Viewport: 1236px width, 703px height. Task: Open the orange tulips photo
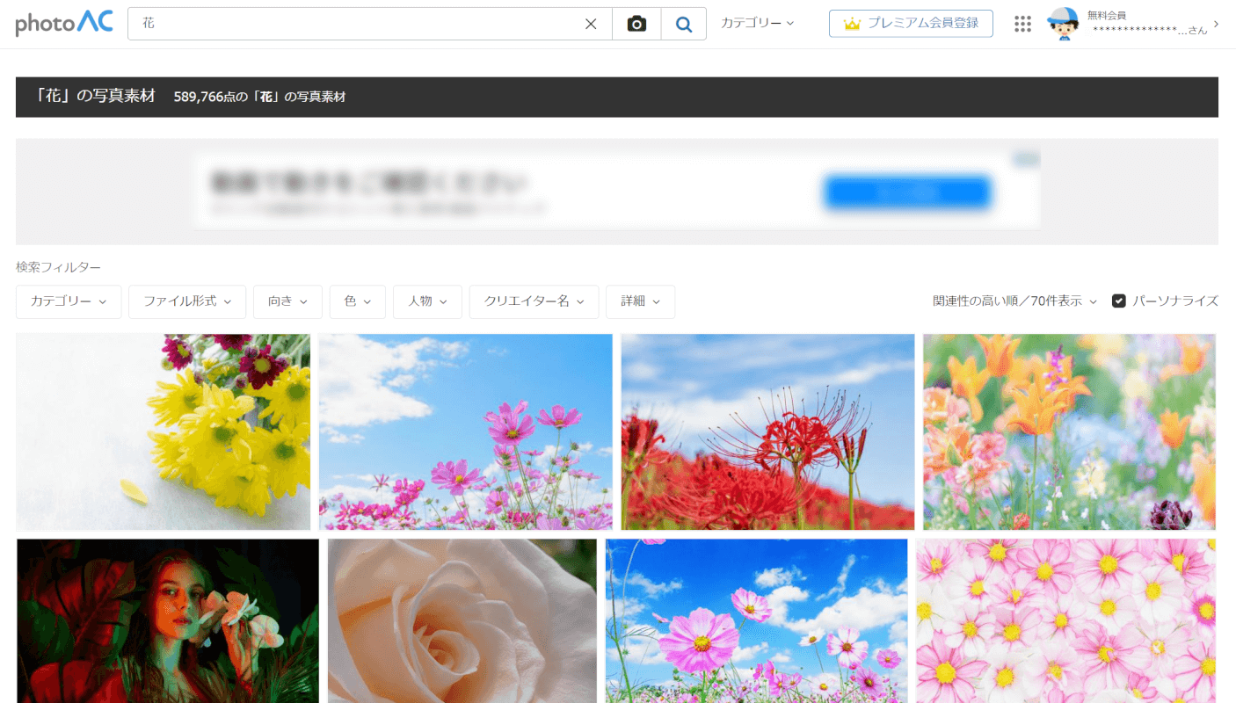click(1069, 431)
